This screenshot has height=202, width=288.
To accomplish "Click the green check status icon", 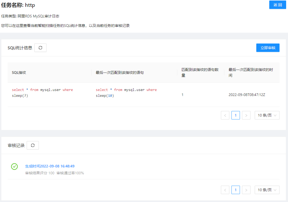I will [x=14, y=166].
